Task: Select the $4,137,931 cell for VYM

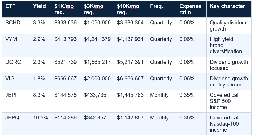Action: (x=130, y=45)
